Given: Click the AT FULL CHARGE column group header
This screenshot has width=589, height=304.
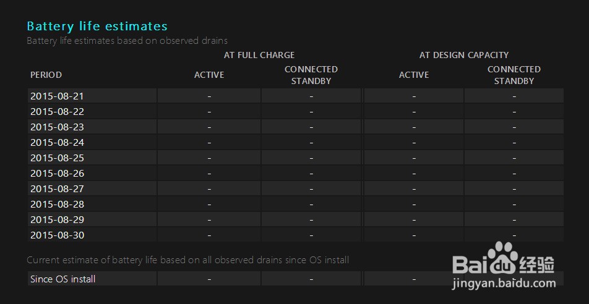Looking at the screenshot, I should click(259, 55).
